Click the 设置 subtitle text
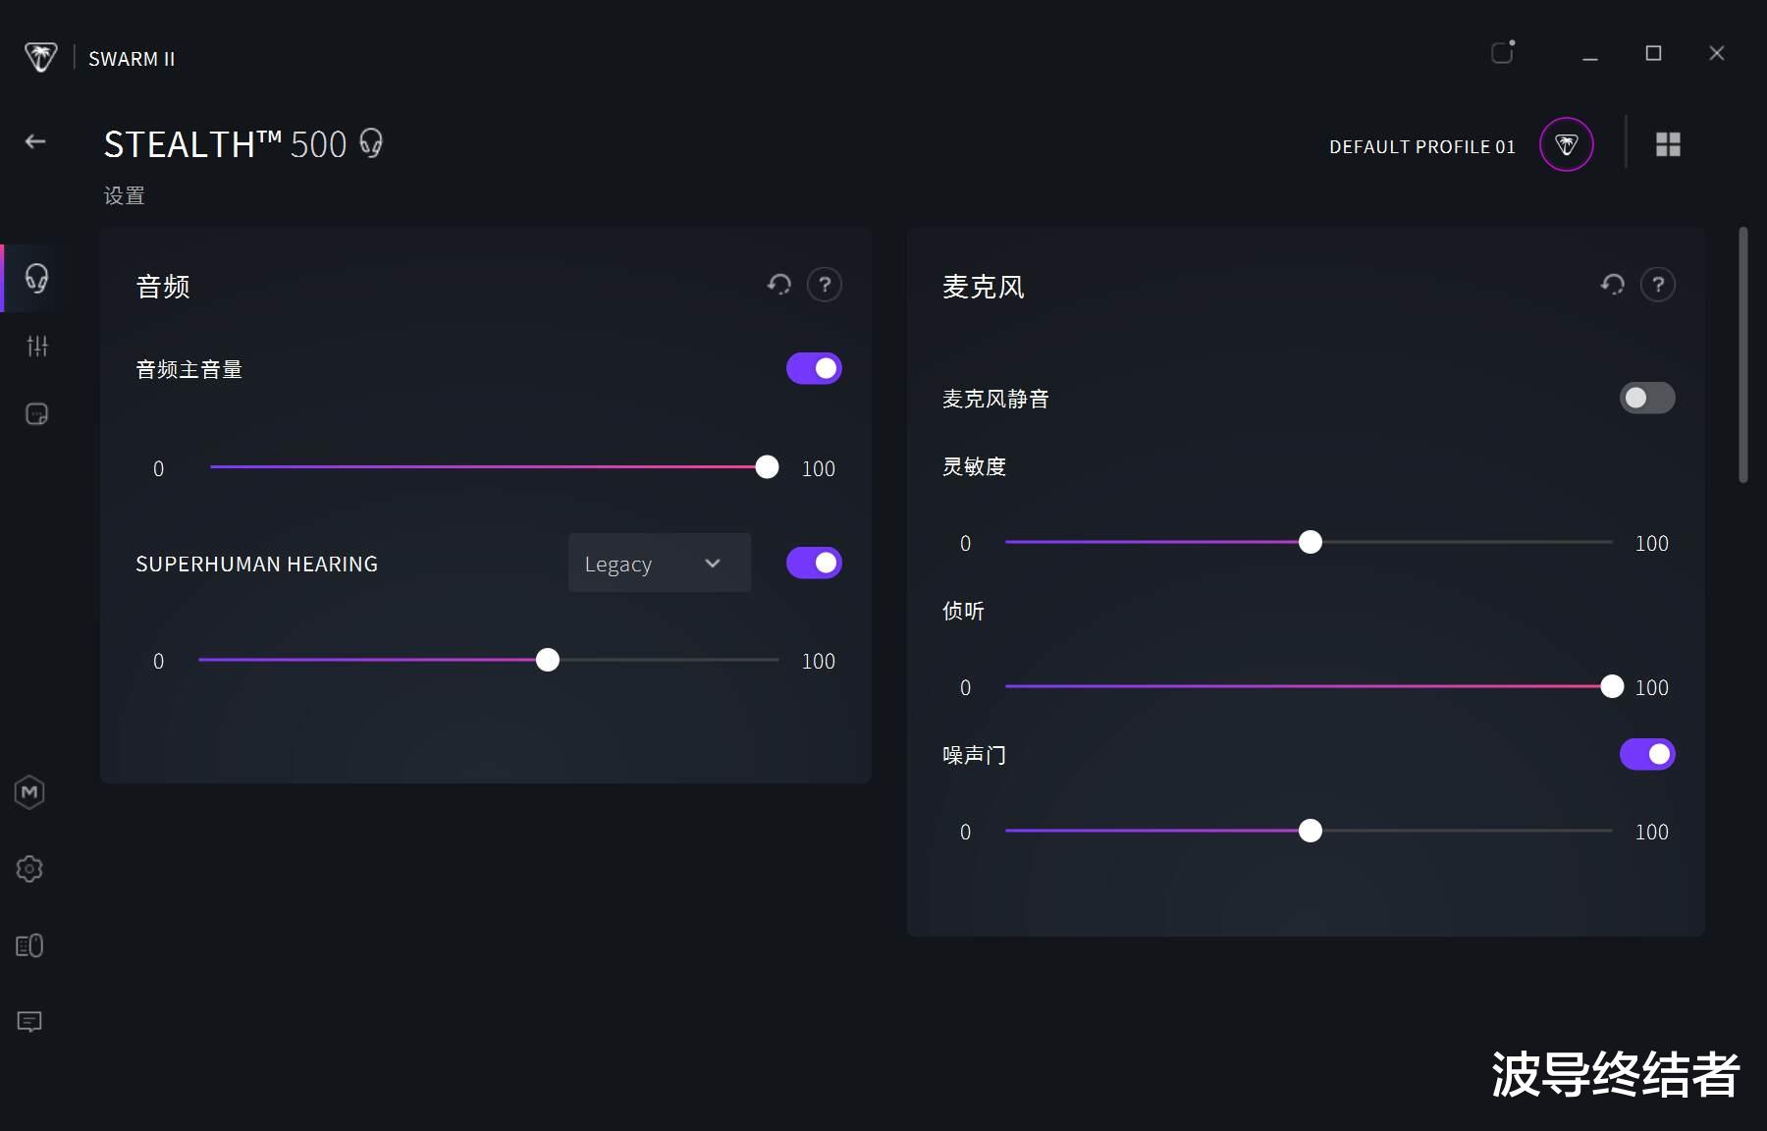1767x1131 pixels. 125,196
